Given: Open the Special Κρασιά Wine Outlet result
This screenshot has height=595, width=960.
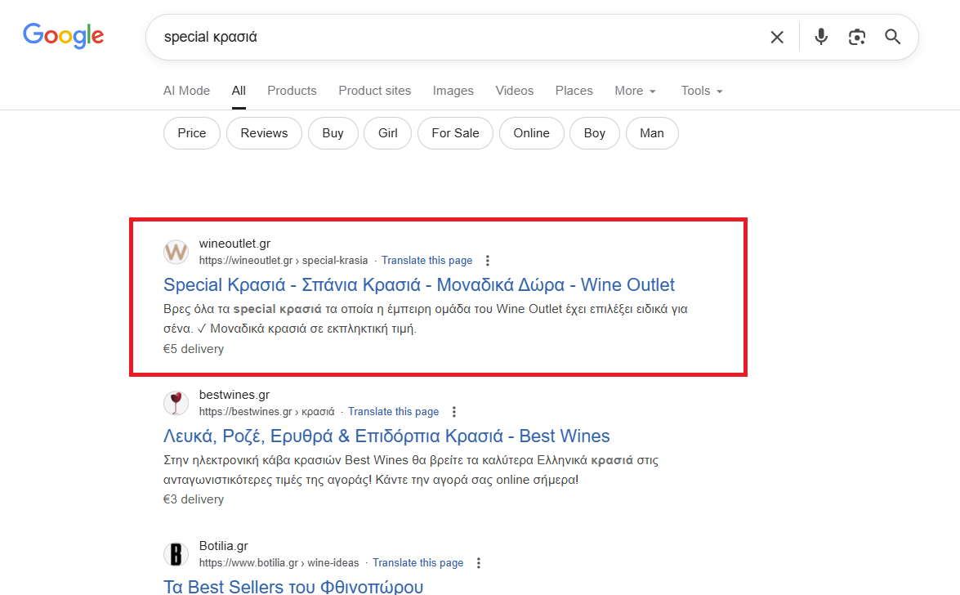Looking at the screenshot, I should [419, 284].
